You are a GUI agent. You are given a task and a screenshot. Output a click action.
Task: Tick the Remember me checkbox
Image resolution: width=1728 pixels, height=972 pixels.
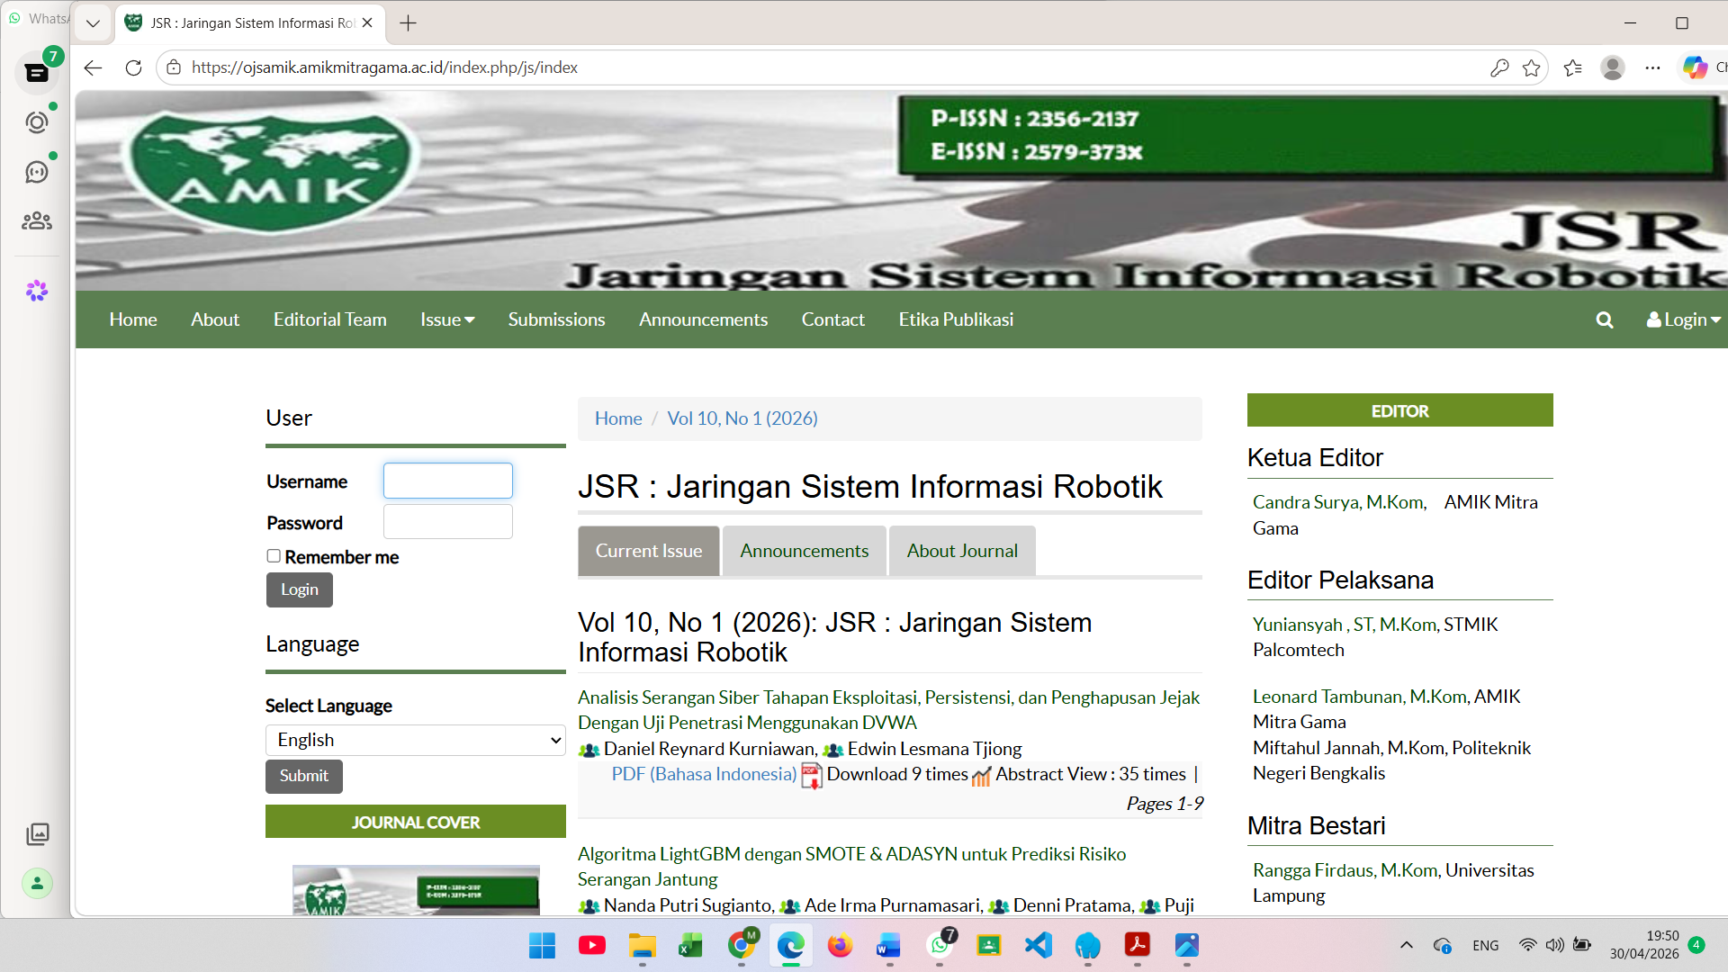[x=274, y=556]
